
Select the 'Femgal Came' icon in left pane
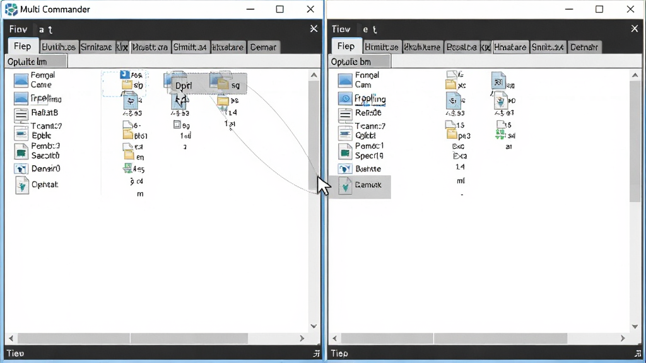pos(21,80)
